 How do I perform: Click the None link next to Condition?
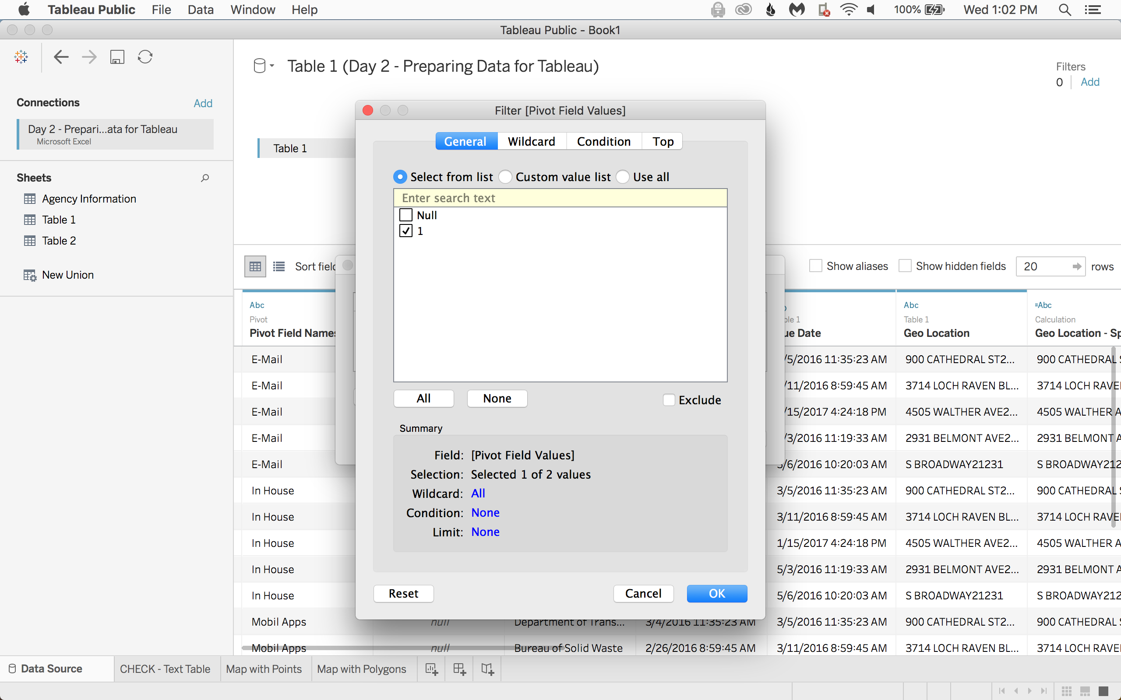[486, 512]
